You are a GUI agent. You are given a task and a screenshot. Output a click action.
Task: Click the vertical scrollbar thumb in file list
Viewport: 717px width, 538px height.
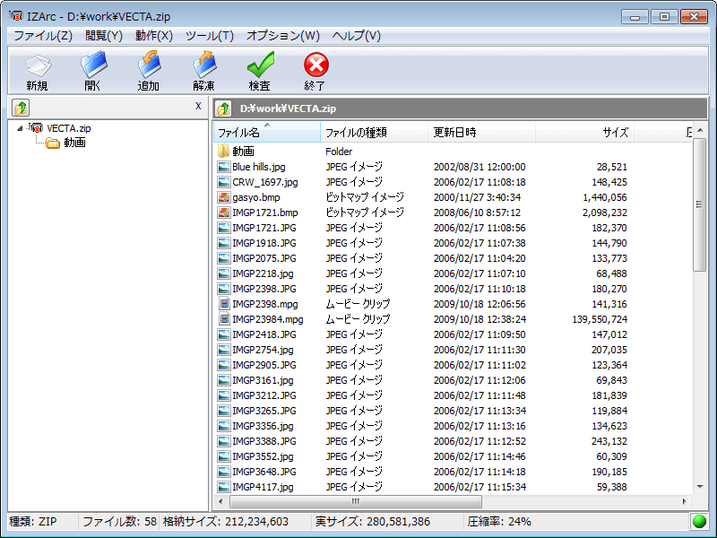click(700, 204)
